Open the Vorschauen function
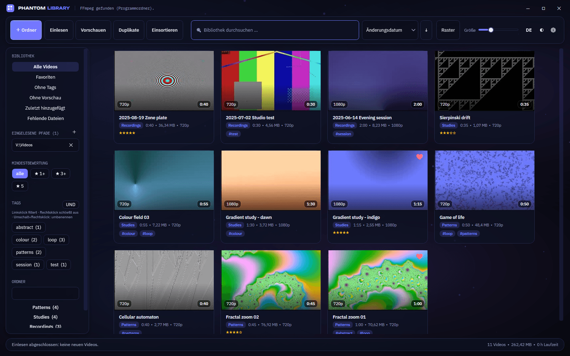 pos(93,30)
